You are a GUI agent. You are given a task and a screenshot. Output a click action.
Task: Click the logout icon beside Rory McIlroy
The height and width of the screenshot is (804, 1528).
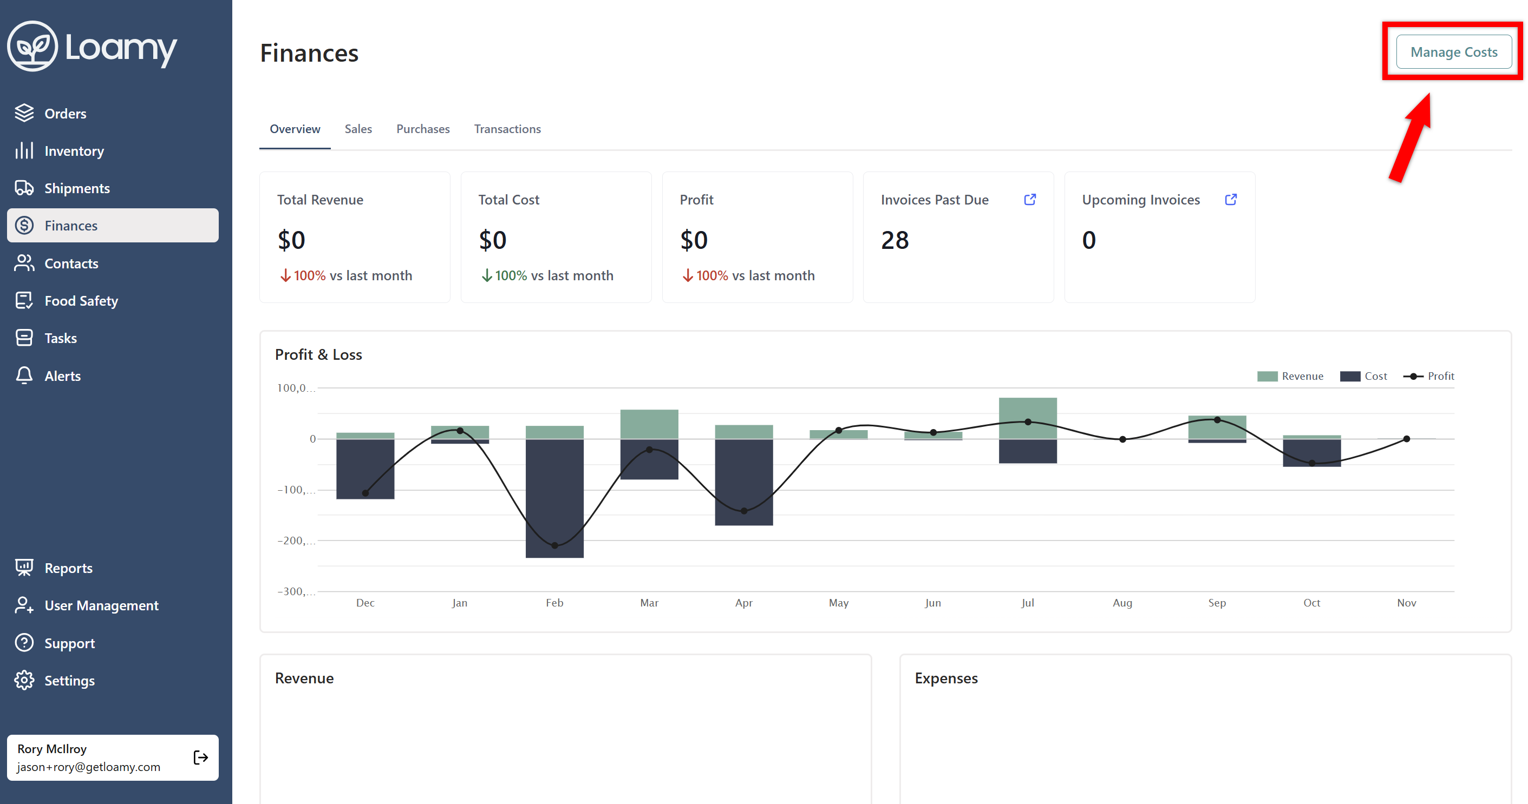pyautogui.click(x=200, y=757)
